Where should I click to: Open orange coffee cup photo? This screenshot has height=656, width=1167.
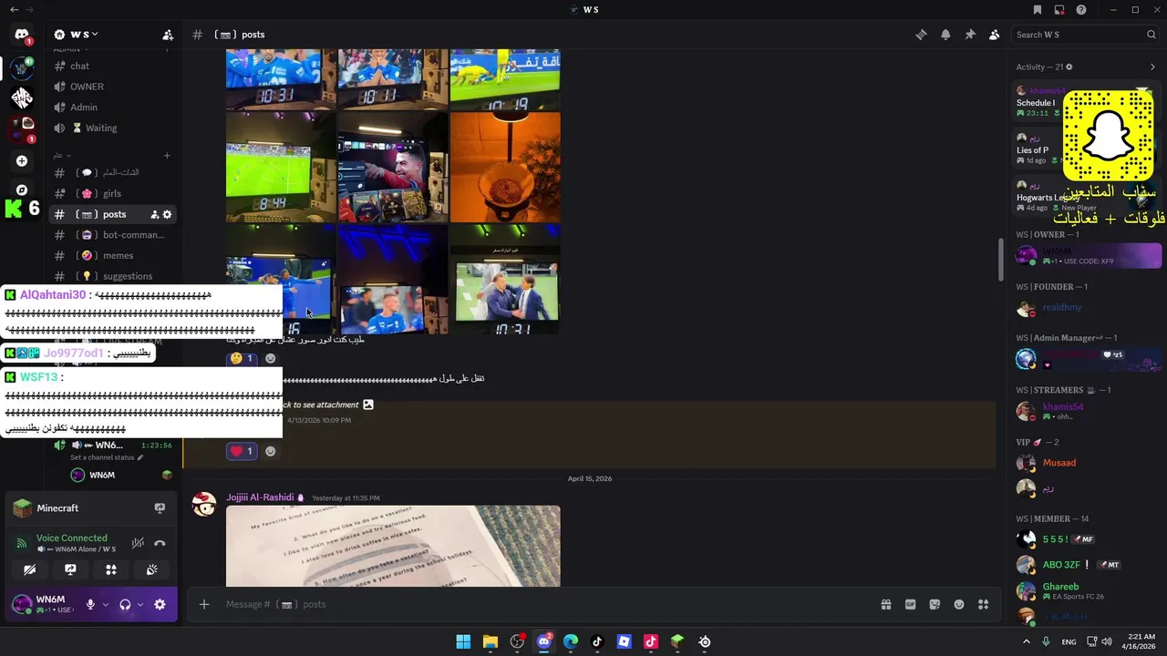coord(505,167)
